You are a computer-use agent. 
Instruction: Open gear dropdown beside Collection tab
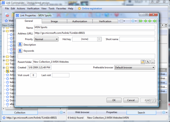click(x=62, y=112)
